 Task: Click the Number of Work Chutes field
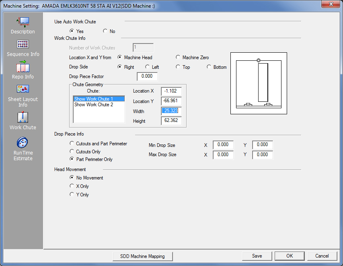click(143, 47)
